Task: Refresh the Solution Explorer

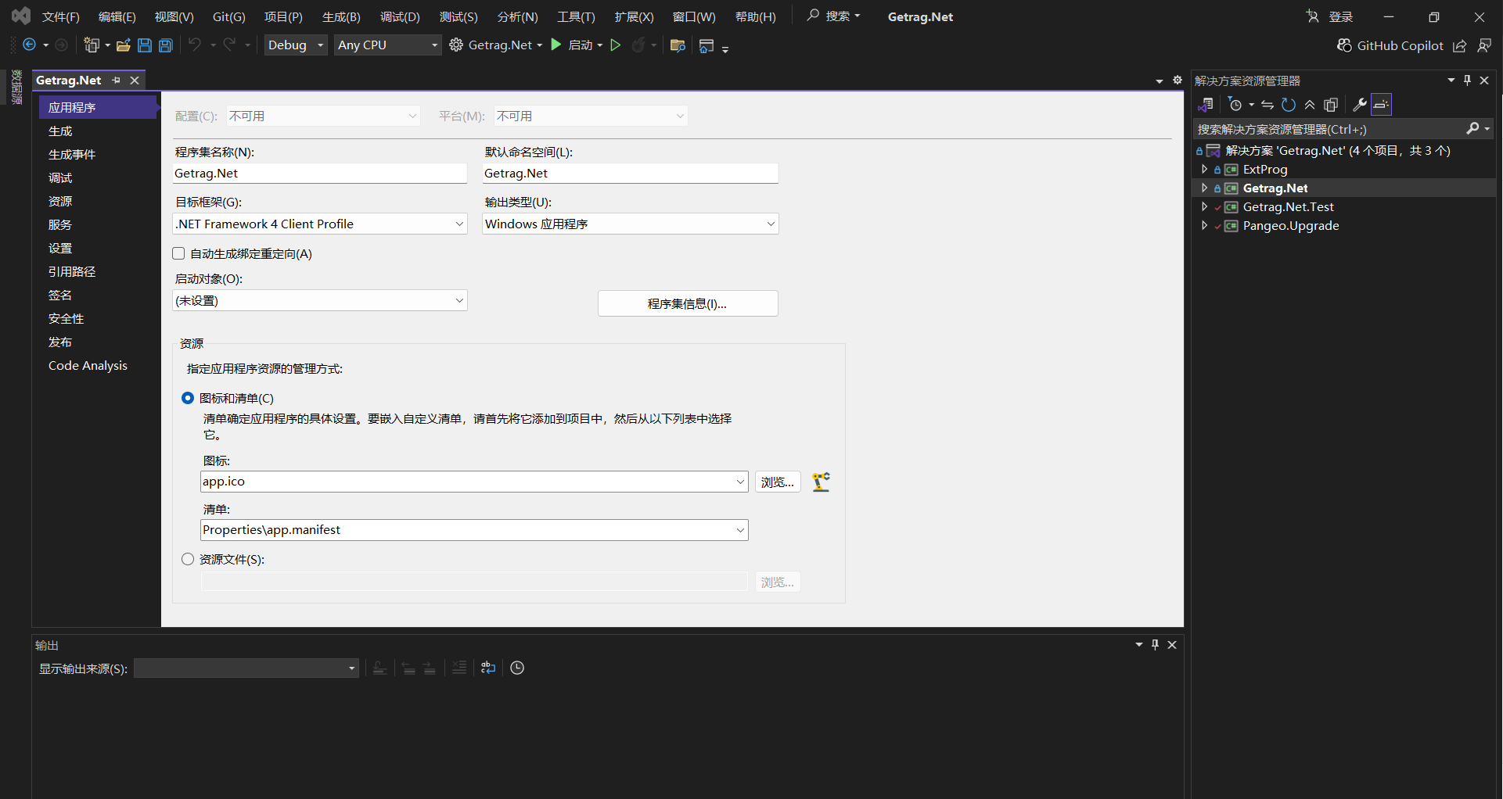Action: (x=1289, y=105)
